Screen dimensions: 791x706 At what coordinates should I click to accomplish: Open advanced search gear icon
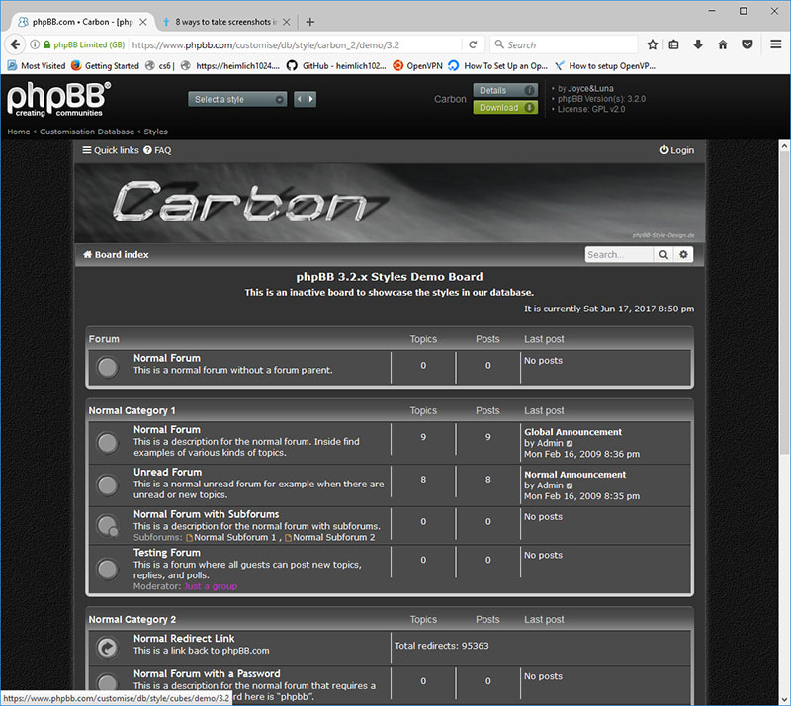click(683, 254)
